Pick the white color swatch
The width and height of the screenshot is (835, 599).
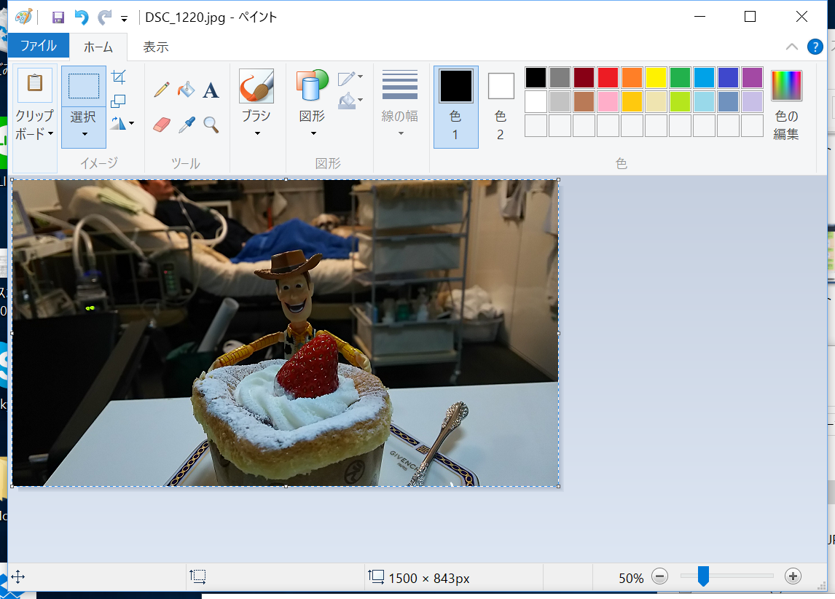tap(536, 102)
